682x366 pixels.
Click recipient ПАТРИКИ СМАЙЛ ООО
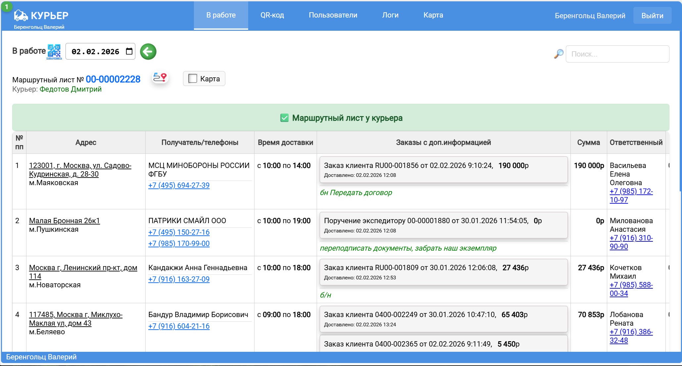(x=187, y=221)
